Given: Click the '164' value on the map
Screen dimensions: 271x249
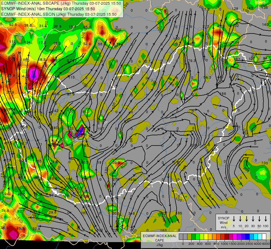Looking at the screenshot, I should click(x=69, y=179).
